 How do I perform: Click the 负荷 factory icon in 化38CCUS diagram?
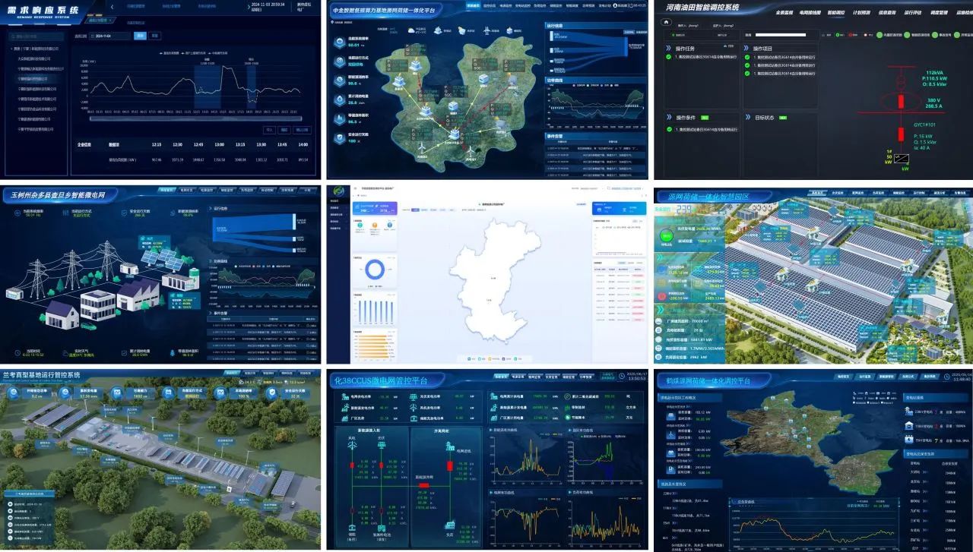click(451, 524)
